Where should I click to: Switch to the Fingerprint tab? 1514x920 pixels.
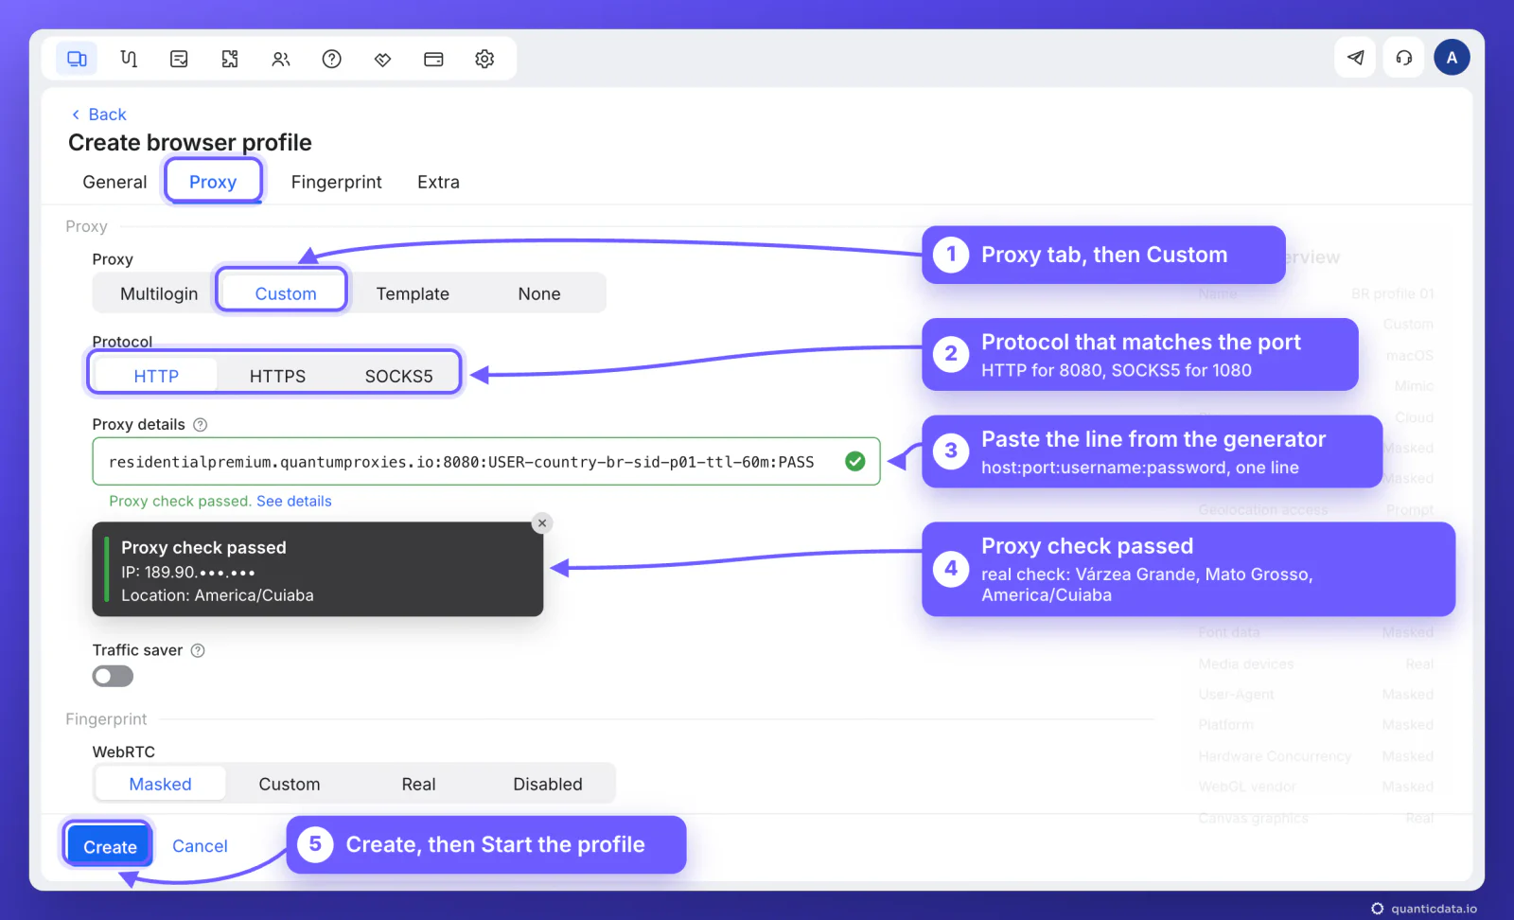pyautogui.click(x=337, y=182)
